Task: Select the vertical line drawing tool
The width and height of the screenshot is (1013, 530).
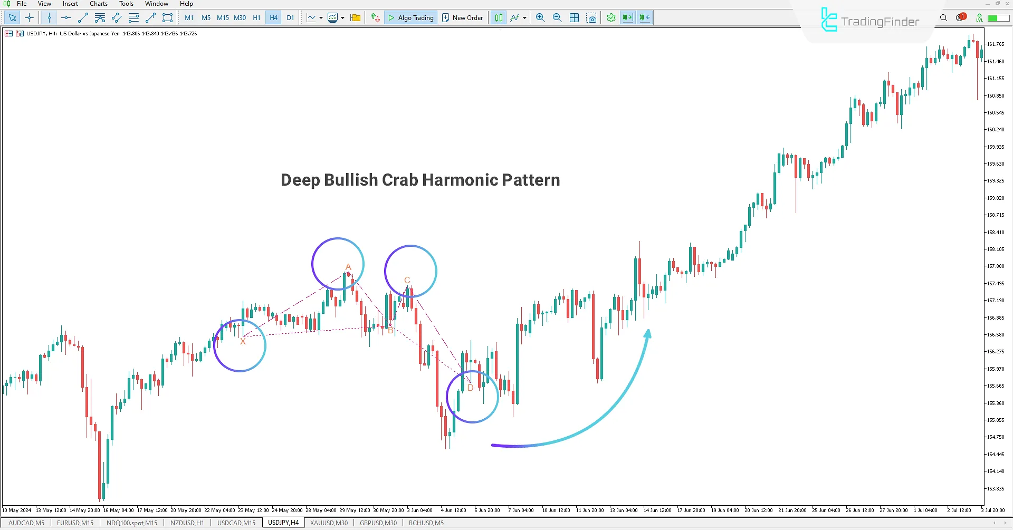Action: click(x=49, y=17)
